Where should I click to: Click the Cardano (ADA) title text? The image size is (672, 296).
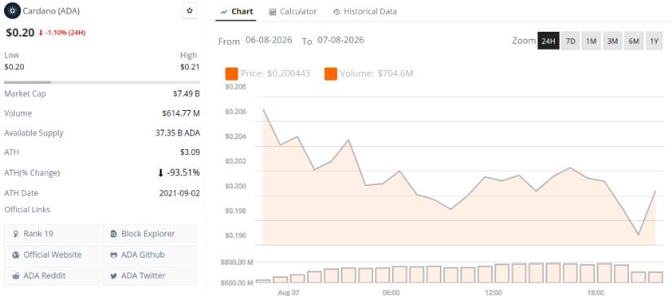tap(51, 11)
